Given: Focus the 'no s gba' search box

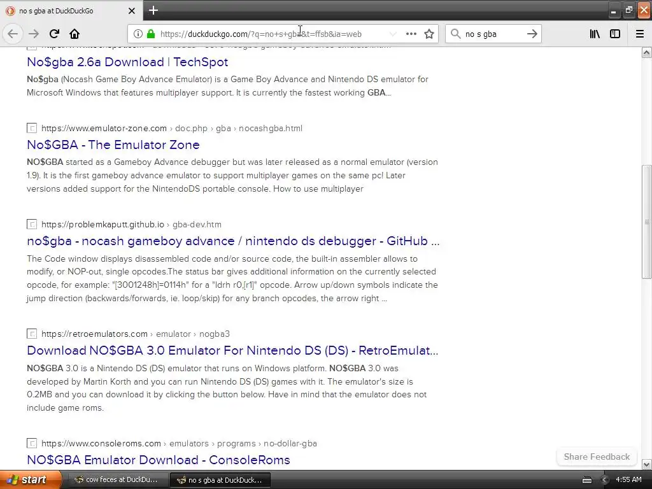Looking at the screenshot, I should [493, 34].
